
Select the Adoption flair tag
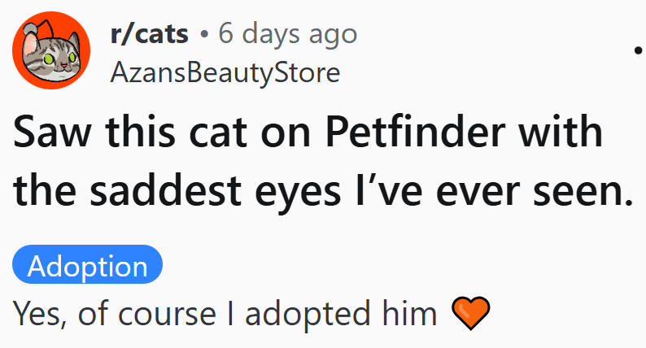[88, 267]
